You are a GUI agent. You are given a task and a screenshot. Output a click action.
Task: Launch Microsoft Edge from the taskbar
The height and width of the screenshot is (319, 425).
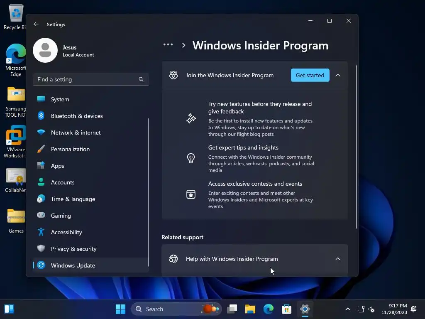click(269, 309)
